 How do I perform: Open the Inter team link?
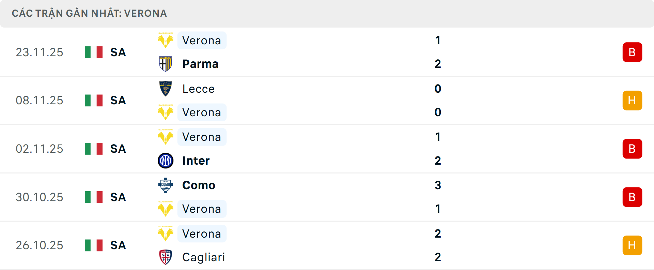pyautogui.click(x=196, y=161)
